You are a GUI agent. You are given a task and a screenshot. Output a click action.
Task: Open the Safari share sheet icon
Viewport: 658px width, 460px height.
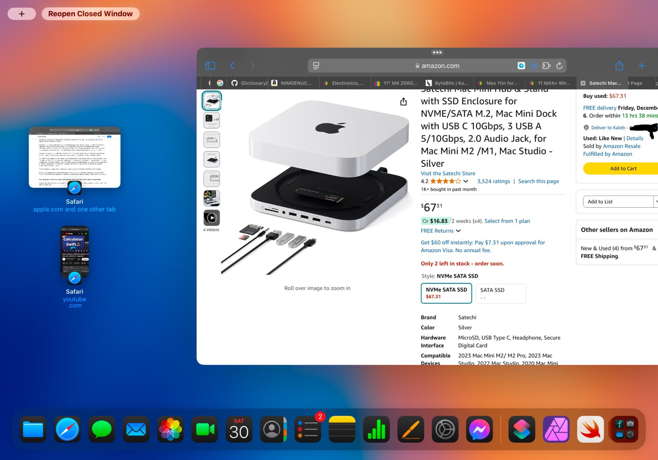(619, 66)
